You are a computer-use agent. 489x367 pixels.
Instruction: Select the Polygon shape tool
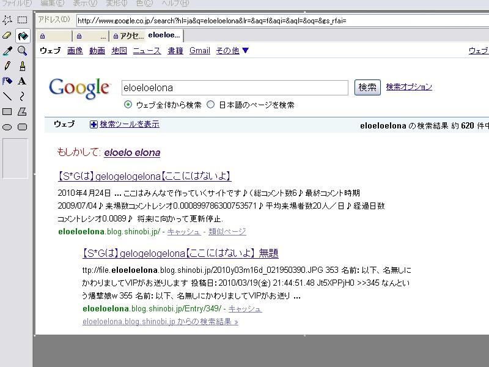(22, 111)
